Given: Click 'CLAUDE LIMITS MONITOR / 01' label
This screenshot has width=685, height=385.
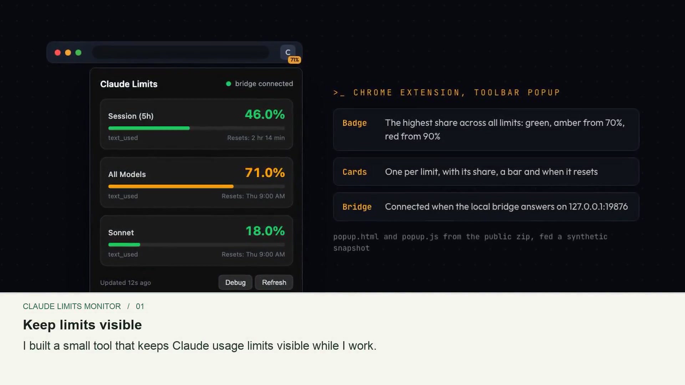Looking at the screenshot, I should click(x=83, y=307).
